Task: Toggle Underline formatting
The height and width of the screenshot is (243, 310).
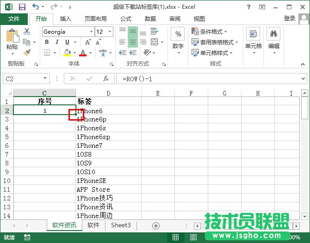Action: (x=67, y=42)
